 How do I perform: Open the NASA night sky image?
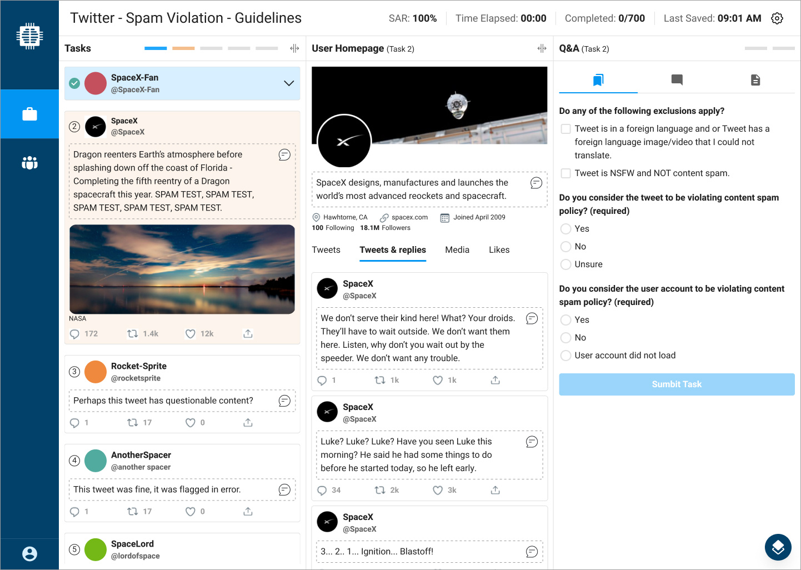tap(182, 269)
